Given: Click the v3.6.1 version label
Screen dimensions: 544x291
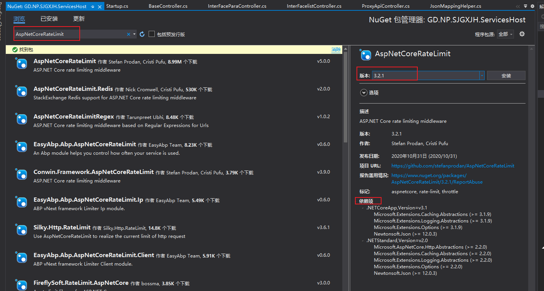Looking at the screenshot, I should pos(323,227).
